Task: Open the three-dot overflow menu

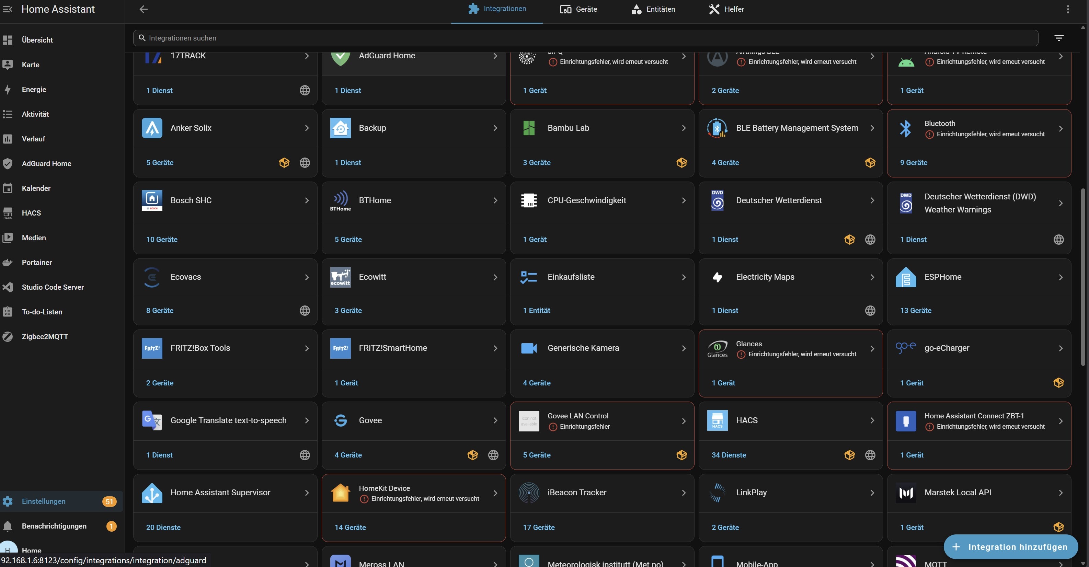Action: coord(1068,9)
